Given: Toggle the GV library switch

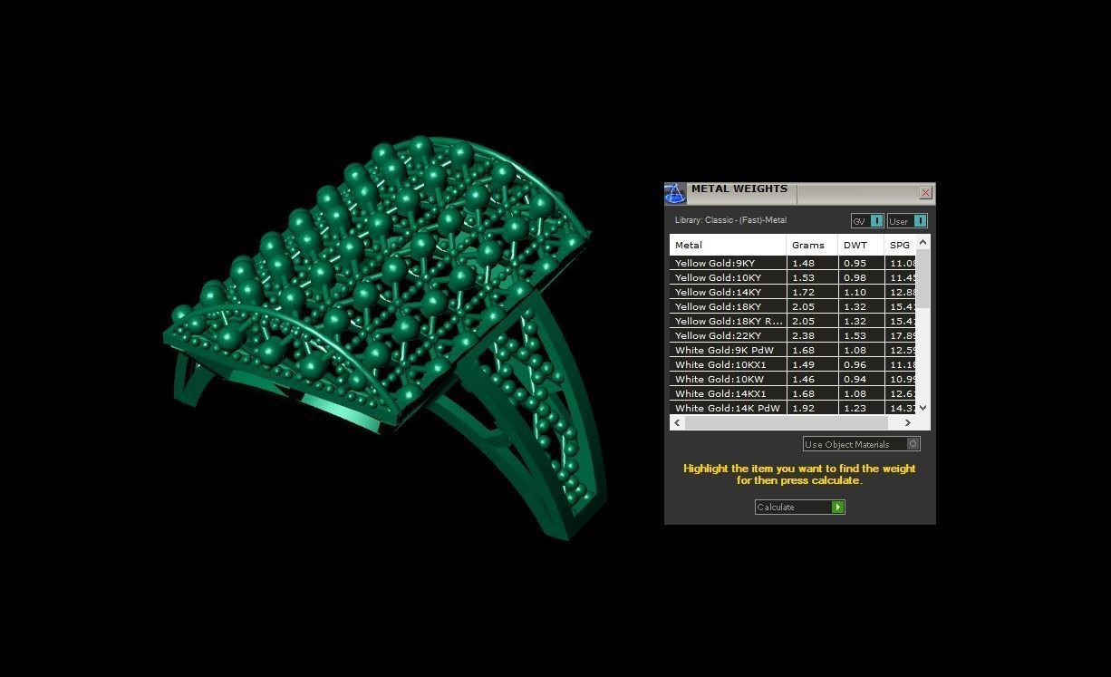Looking at the screenshot, I should tap(867, 221).
